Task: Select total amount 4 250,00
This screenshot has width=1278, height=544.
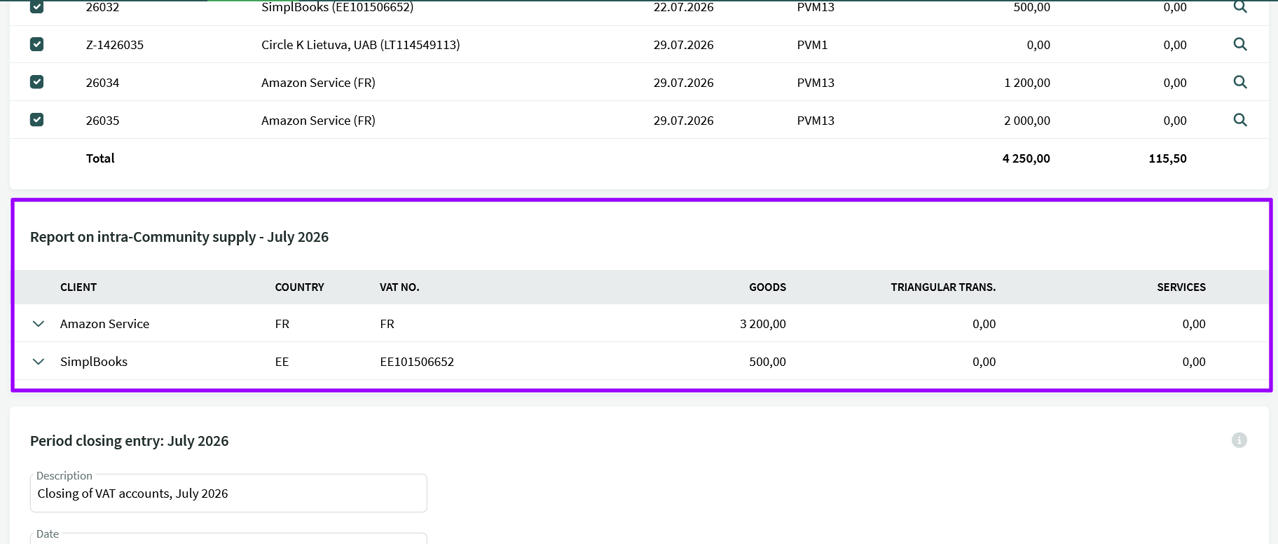Action: click(x=1026, y=158)
